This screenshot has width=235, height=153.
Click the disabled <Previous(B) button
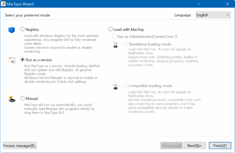tap(172, 146)
